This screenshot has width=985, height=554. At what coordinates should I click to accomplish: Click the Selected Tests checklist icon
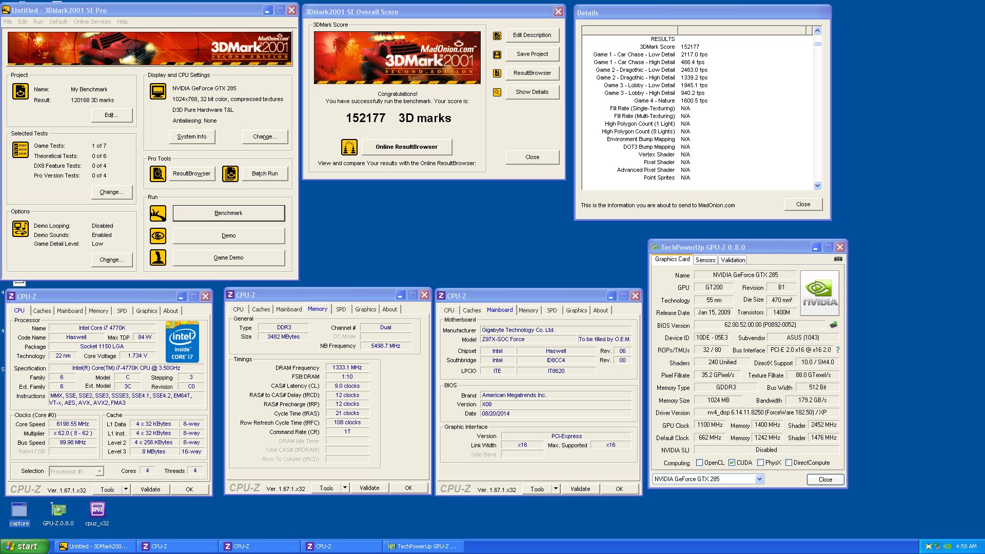tap(21, 149)
